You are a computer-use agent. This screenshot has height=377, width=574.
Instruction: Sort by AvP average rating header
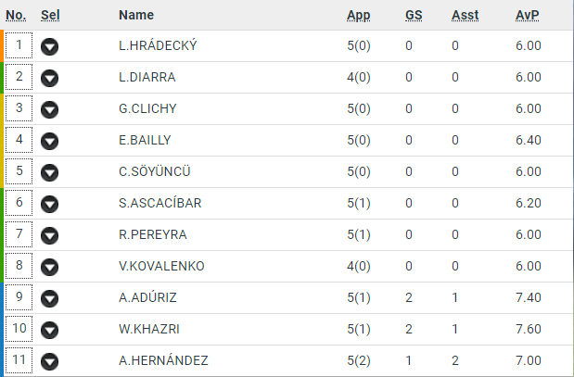tap(527, 15)
